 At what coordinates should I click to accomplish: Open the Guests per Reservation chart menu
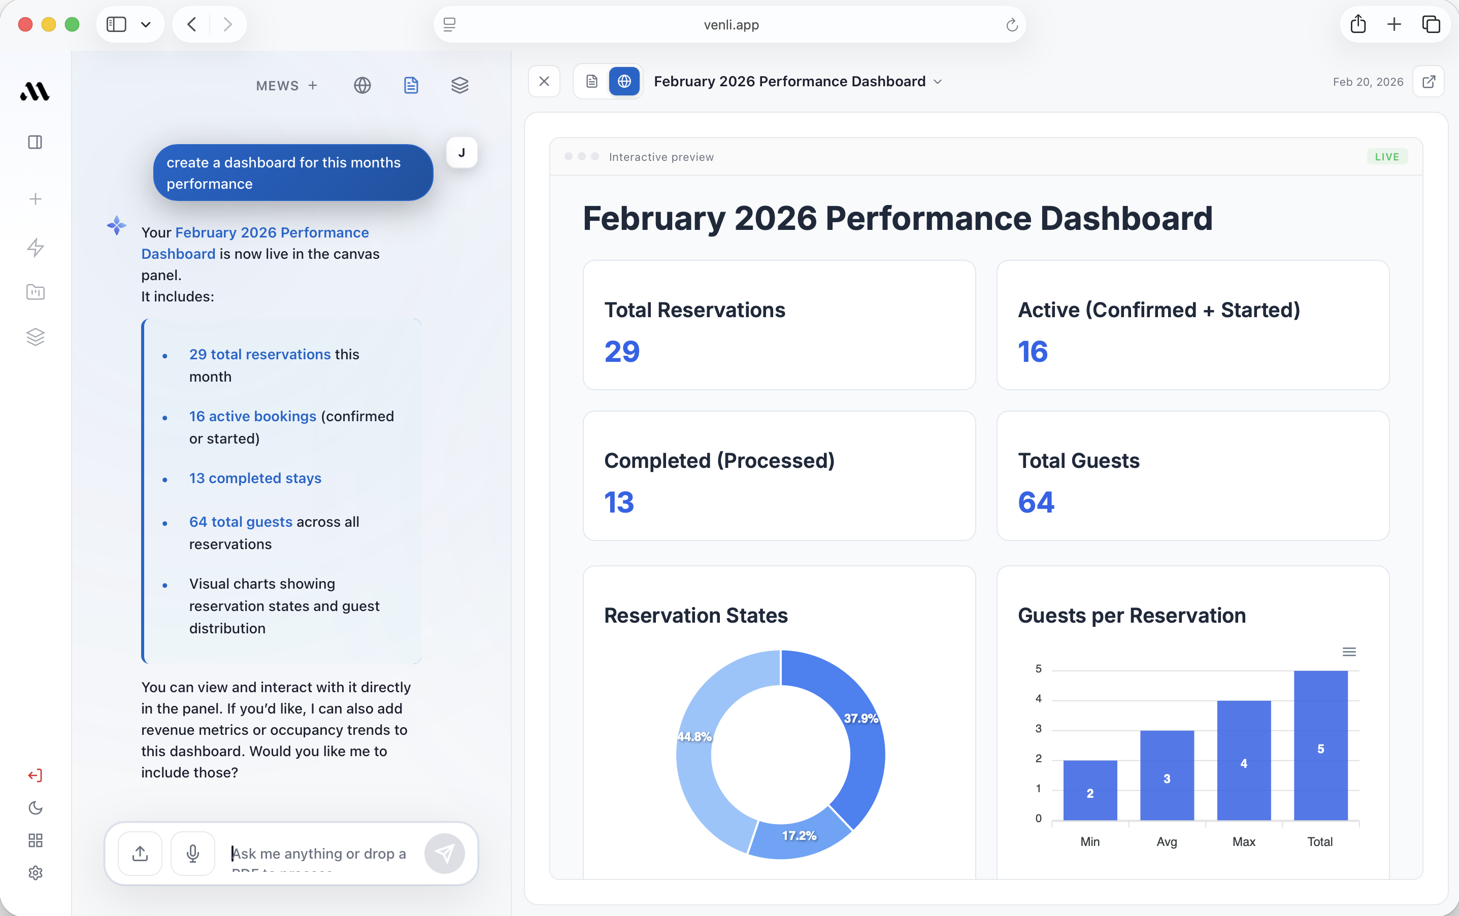(x=1349, y=651)
